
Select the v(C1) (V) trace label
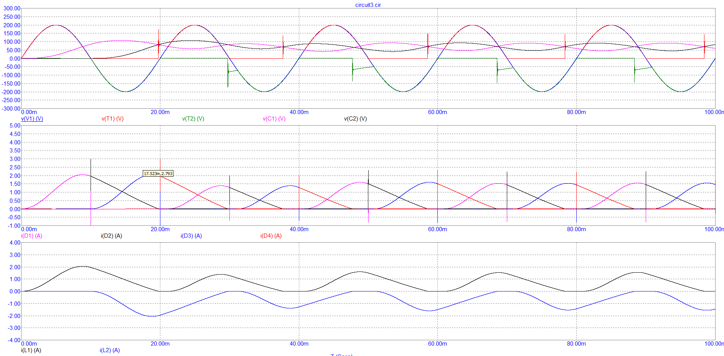tap(274, 119)
